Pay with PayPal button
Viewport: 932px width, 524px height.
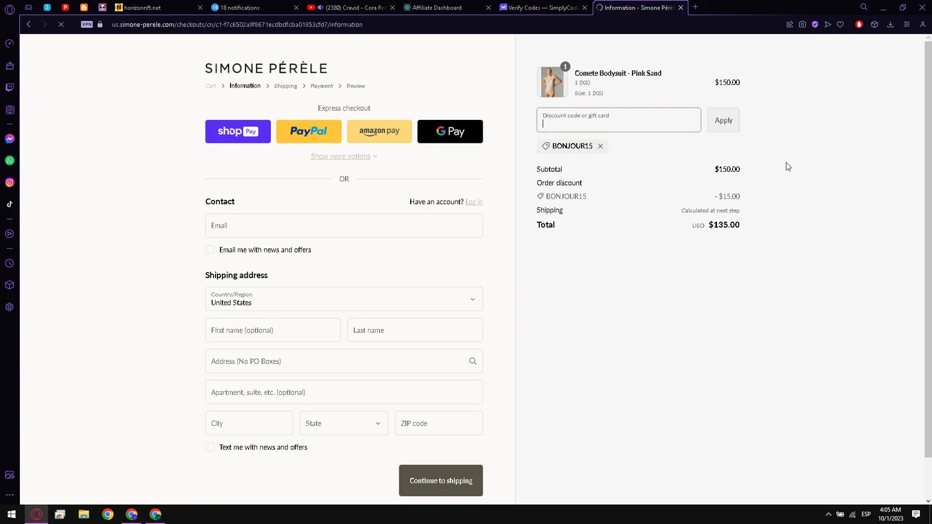[309, 132]
